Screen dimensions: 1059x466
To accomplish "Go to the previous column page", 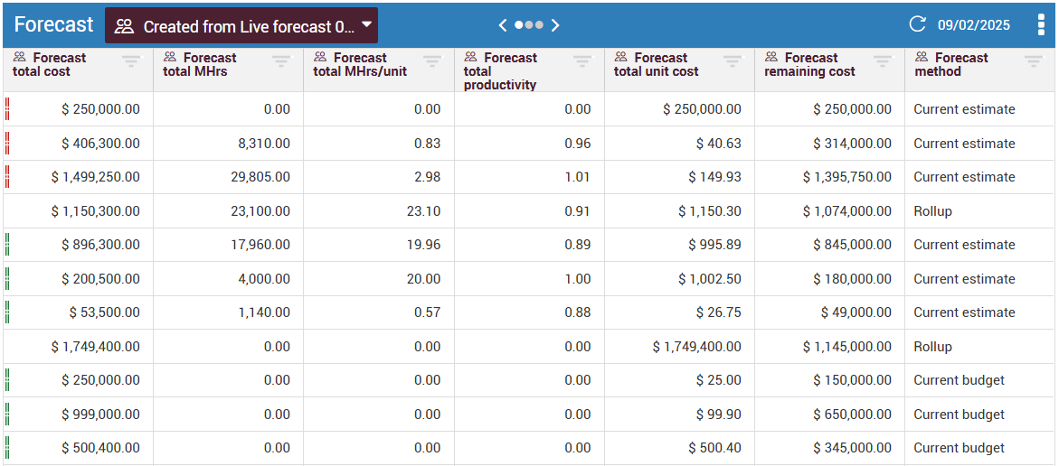I will coord(503,25).
